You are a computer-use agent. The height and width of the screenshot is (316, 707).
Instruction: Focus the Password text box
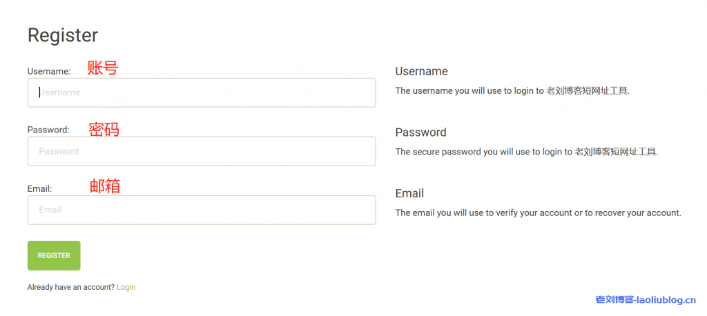(201, 151)
